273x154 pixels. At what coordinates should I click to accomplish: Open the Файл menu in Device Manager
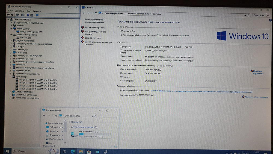coord(10,11)
